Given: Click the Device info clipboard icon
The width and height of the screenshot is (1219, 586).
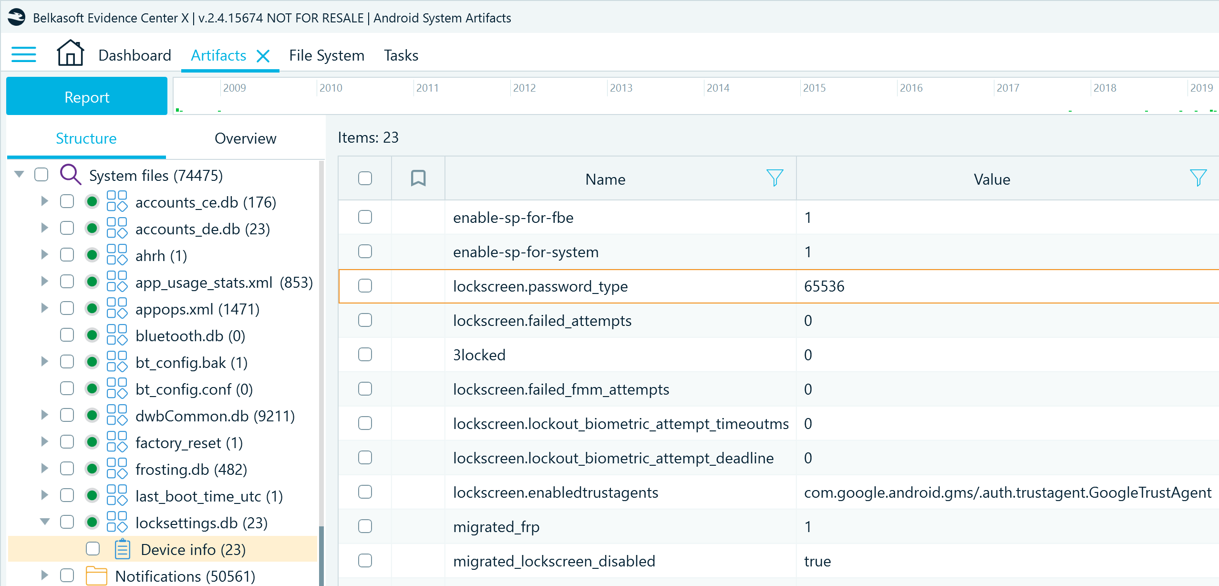Looking at the screenshot, I should pyautogui.click(x=123, y=549).
